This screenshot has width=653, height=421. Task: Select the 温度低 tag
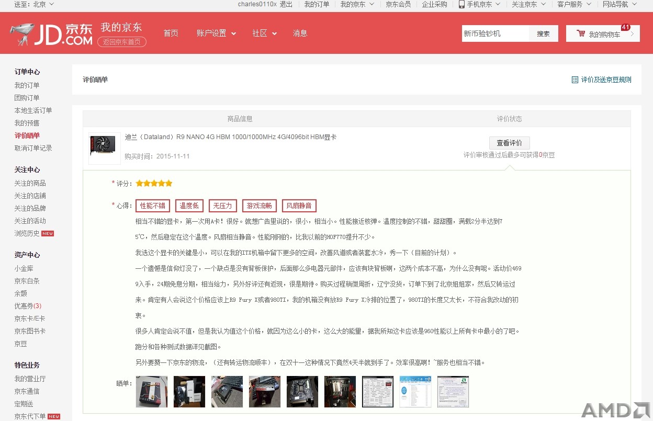tap(189, 206)
